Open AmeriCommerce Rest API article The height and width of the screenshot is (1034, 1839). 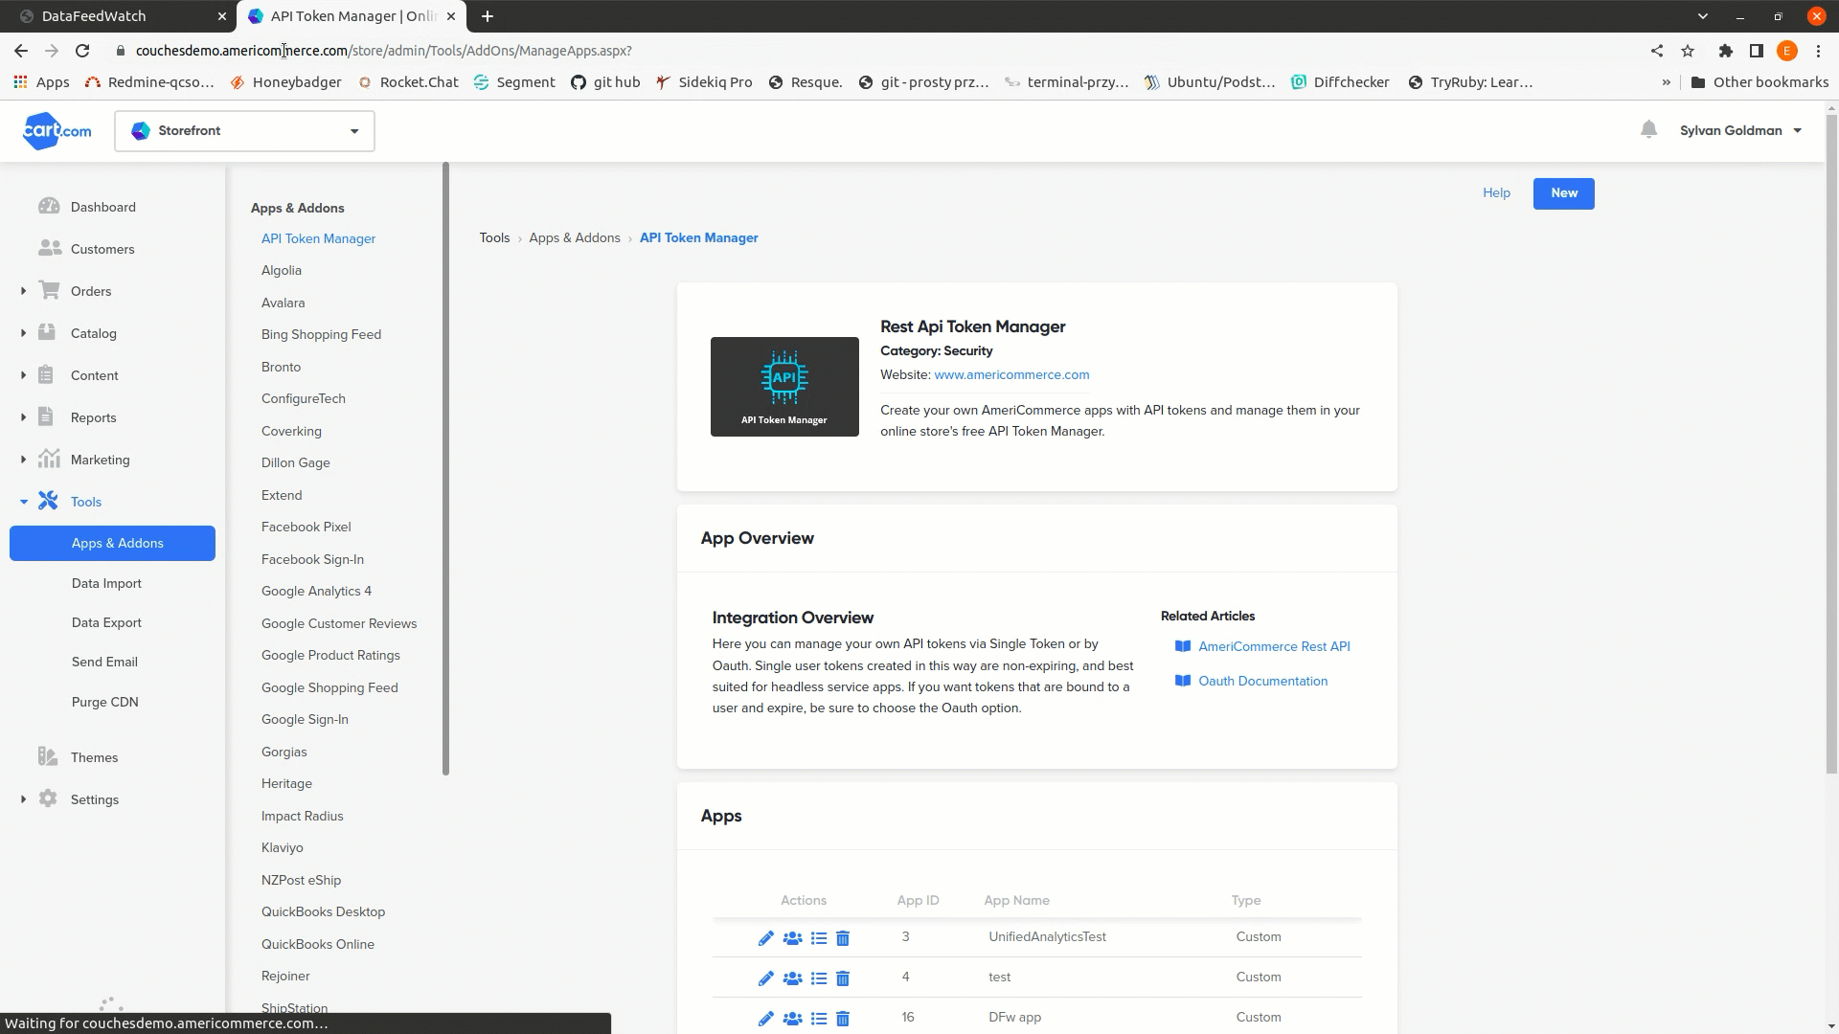[1274, 646]
